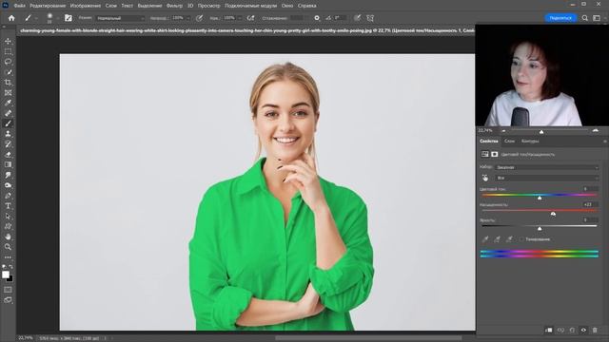Open the opacity percentage dropdown arrow

tap(188, 18)
